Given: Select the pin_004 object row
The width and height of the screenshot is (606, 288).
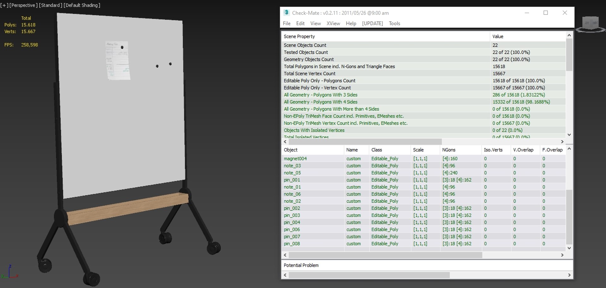Looking at the screenshot, I should 423,222.
